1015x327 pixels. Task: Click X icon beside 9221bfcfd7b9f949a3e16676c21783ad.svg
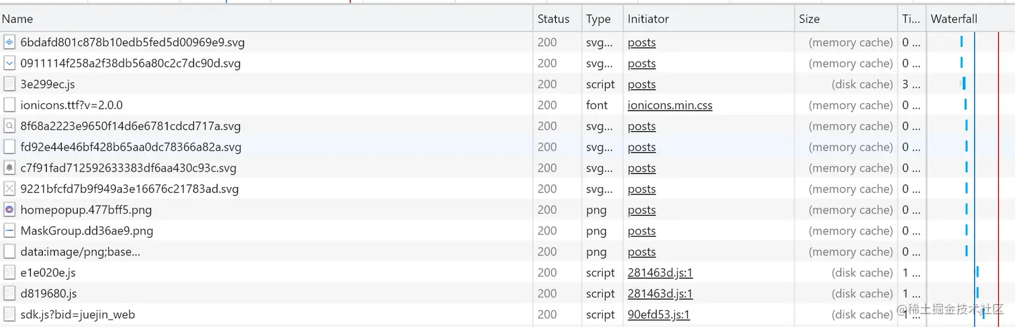(x=9, y=189)
